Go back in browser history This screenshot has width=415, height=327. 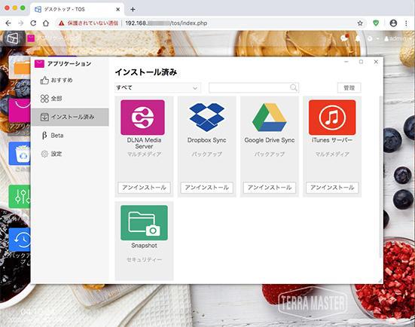(8, 23)
